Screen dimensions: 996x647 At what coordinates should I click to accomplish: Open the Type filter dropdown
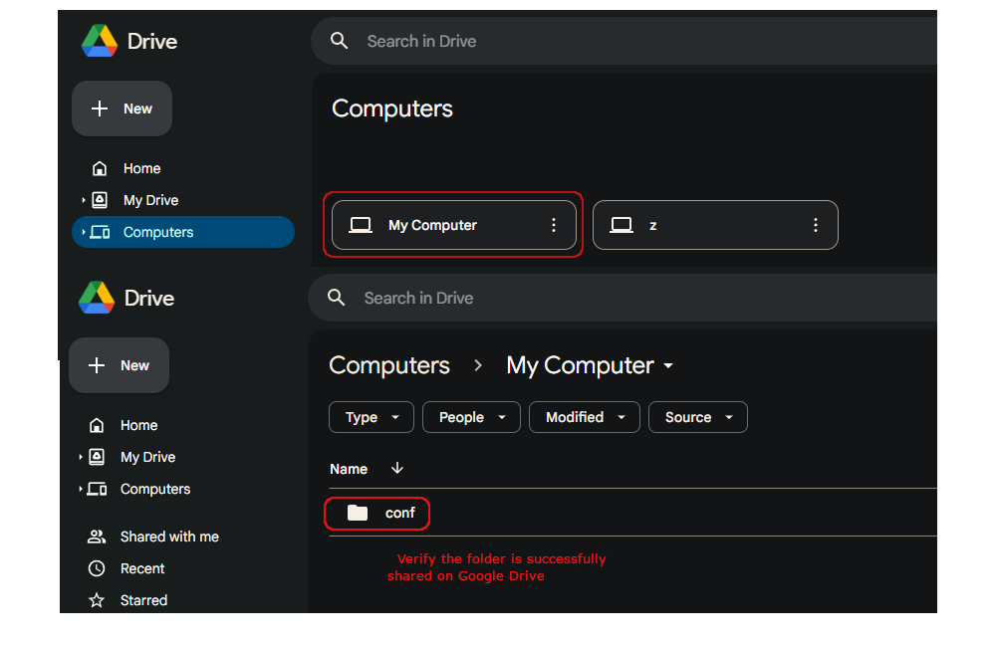pyautogui.click(x=372, y=417)
